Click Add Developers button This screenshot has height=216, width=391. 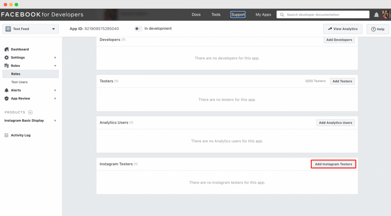click(x=339, y=40)
